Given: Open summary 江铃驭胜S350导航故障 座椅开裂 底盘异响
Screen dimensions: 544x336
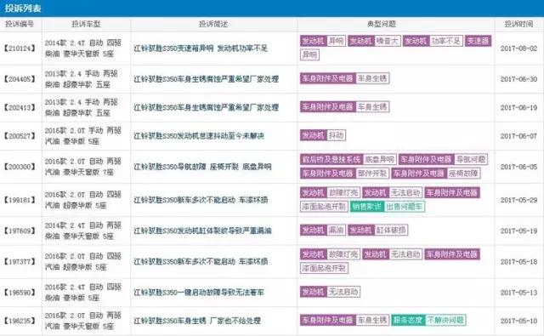Looking at the screenshot, I should [202, 167].
